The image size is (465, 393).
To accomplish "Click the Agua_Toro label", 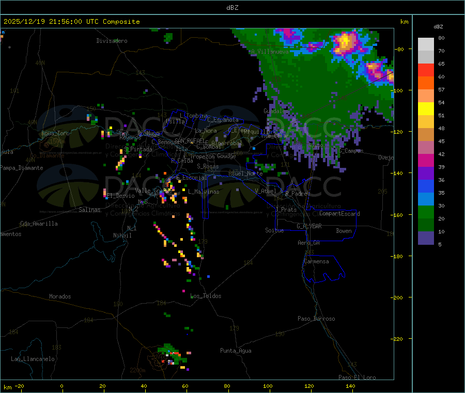I will [x=55, y=133].
